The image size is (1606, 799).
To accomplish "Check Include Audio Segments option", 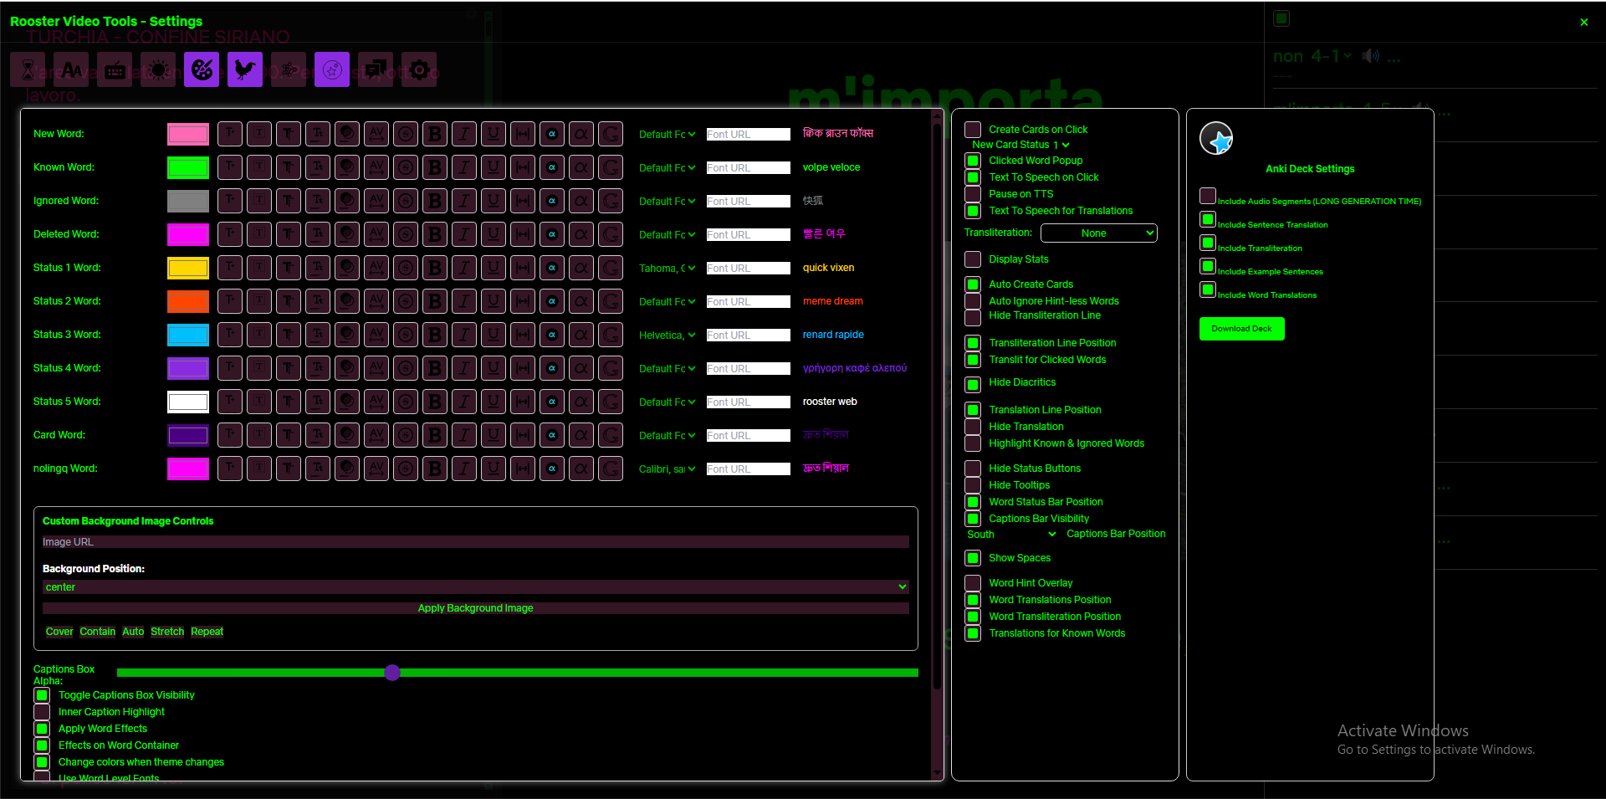I will (x=1207, y=196).
